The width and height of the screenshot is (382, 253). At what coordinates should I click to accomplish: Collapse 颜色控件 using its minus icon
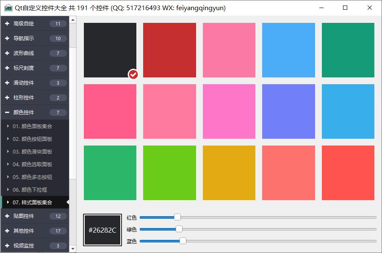tap(7, 113)
